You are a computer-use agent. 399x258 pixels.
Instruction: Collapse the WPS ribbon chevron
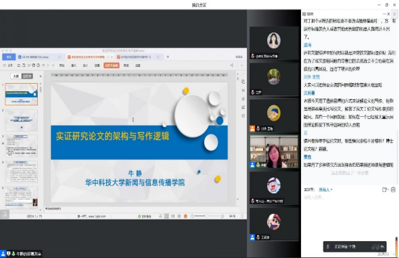(x=241, y=66)
